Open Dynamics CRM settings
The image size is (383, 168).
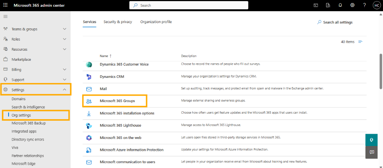(112, 77)
